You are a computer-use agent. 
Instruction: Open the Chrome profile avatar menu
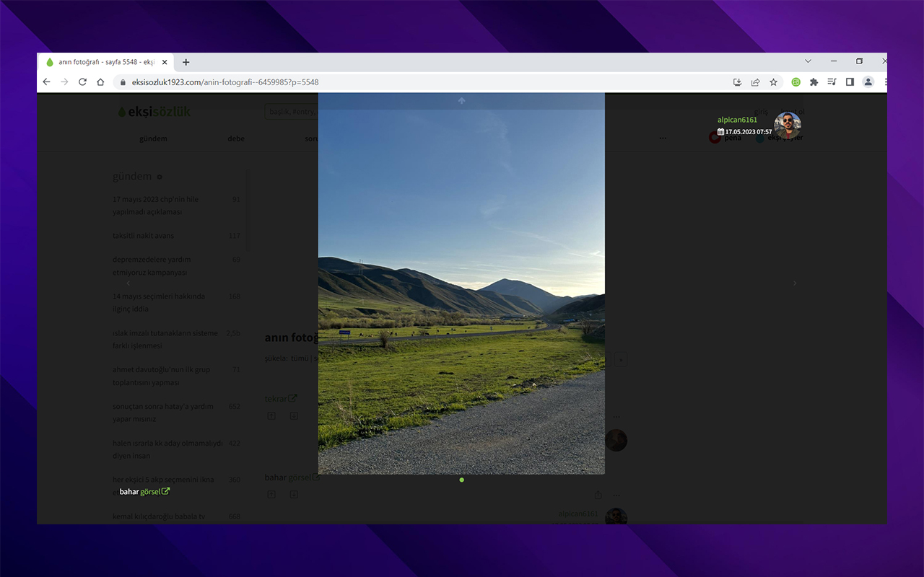click(x=868, y=82)
